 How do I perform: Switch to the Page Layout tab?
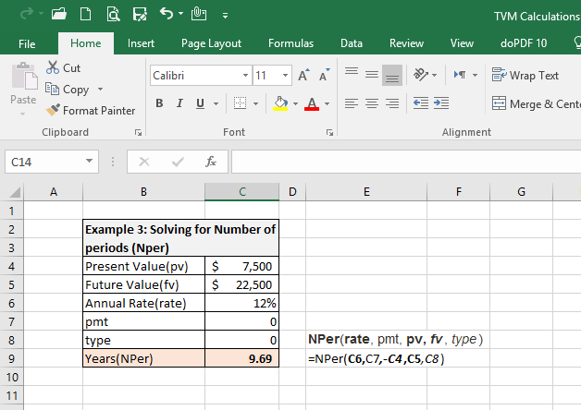coord(211,43)
